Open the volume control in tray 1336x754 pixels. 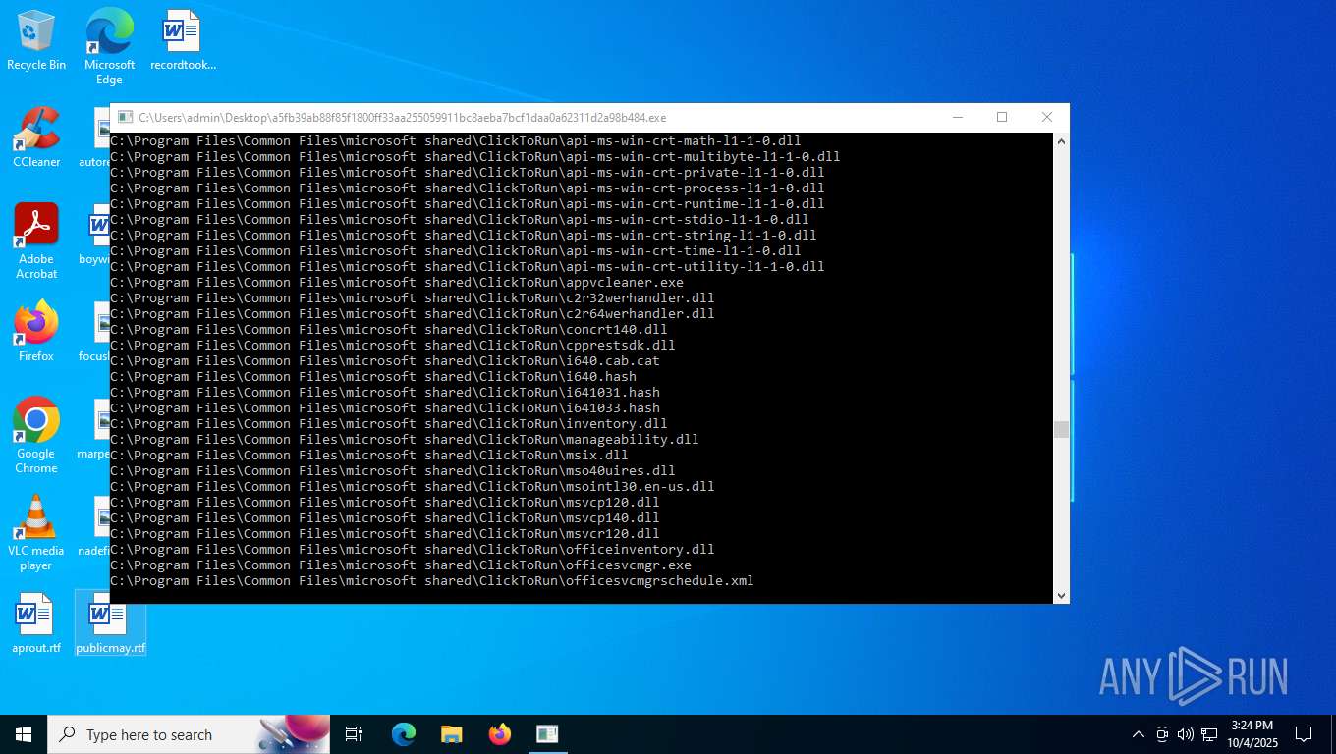(x=1186, y=734)
